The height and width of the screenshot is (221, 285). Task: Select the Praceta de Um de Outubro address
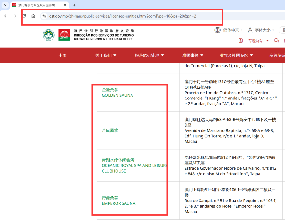(x=230, y=98)
